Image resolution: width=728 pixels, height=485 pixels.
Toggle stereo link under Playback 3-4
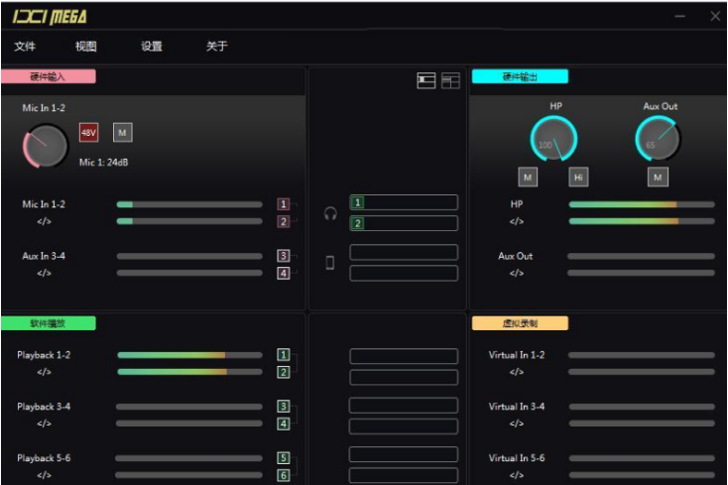pyautogui.click(x=44, y=424)
